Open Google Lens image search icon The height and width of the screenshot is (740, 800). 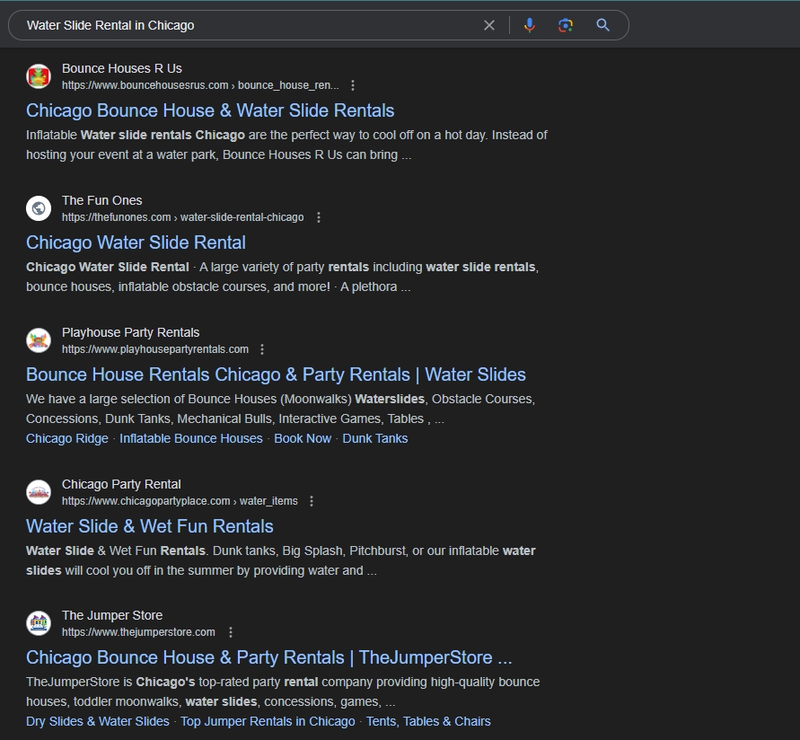(566, 25)
